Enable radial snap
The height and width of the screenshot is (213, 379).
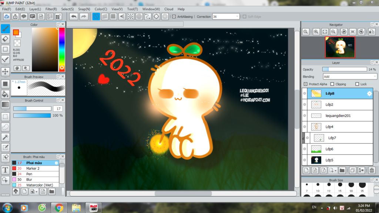(x=131, y=16)
